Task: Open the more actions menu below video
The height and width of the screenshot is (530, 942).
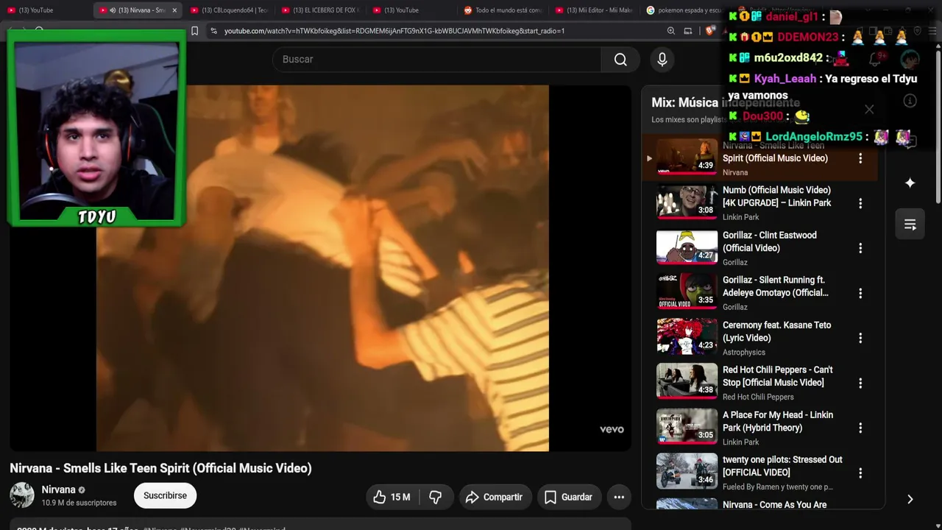Action: coord(619,497)
